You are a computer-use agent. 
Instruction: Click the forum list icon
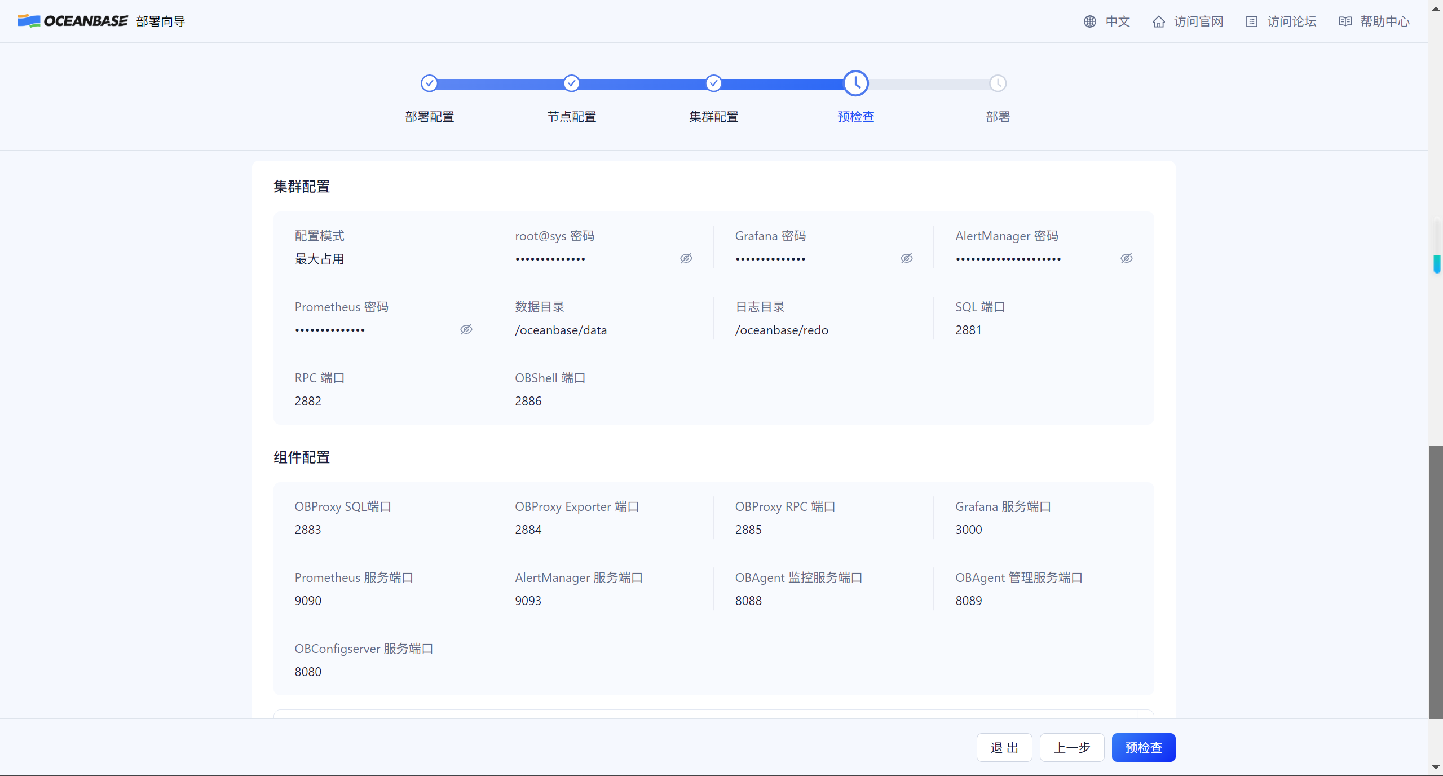coord(1251,21)
